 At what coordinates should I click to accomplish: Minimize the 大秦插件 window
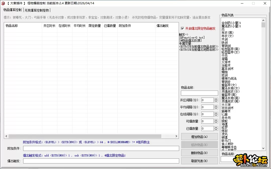(242, 3)
